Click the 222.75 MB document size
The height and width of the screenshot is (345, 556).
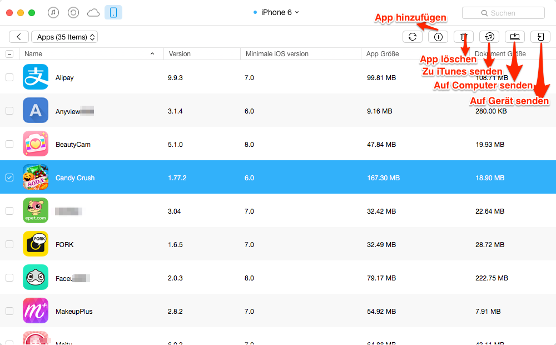pos(492,278)
